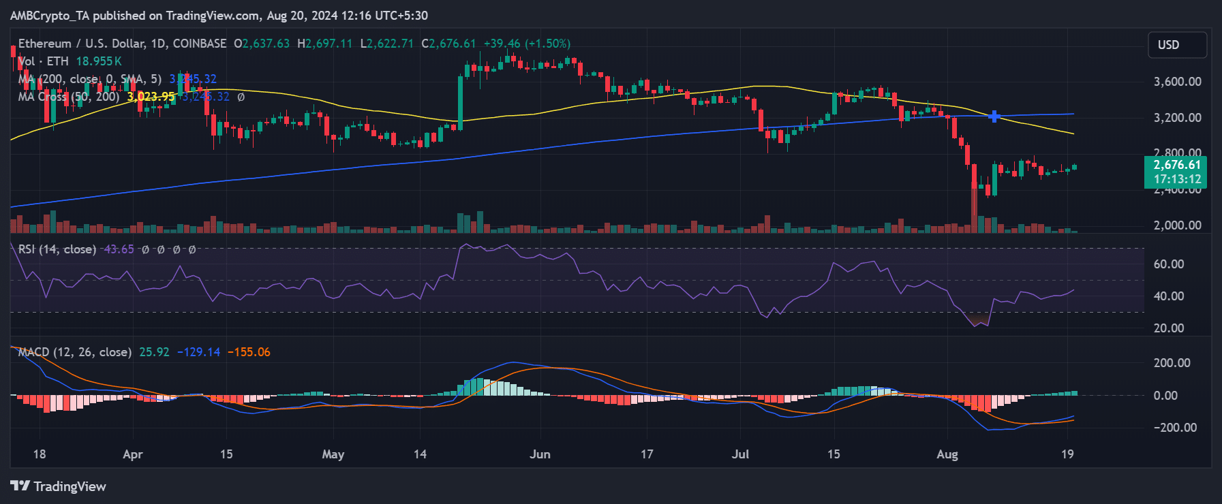Click the current price label 2,676.61

(1177, 165)
